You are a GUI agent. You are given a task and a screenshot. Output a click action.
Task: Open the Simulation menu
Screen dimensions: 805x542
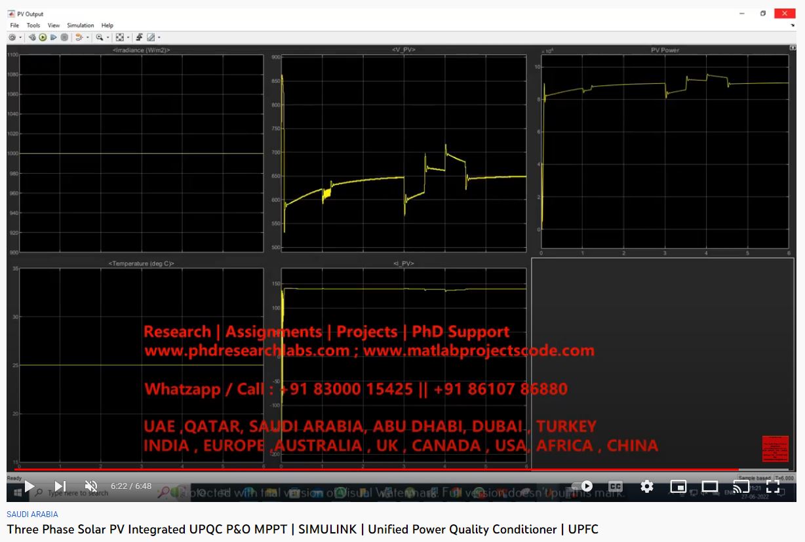[81, 26]
